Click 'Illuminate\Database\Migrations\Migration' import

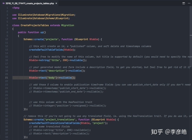click(x=46, y=15)
